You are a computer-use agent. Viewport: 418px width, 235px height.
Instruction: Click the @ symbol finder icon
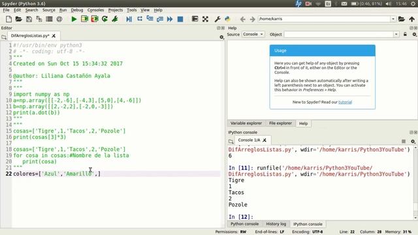click(x=59, y=19)
